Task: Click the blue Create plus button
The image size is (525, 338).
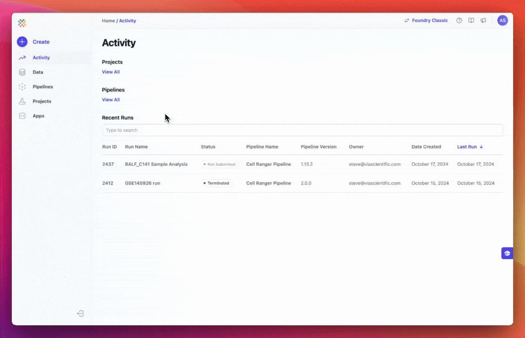Action: click(22, 42)
